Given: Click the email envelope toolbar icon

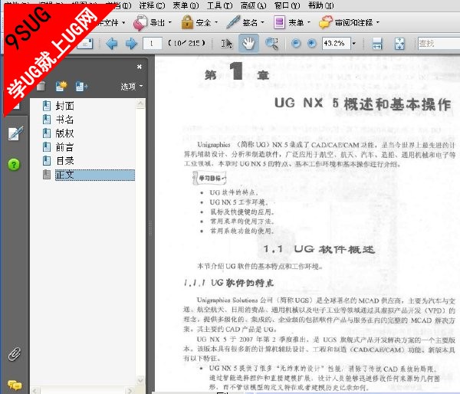Looking at the screenshot, I should [85, 44].
